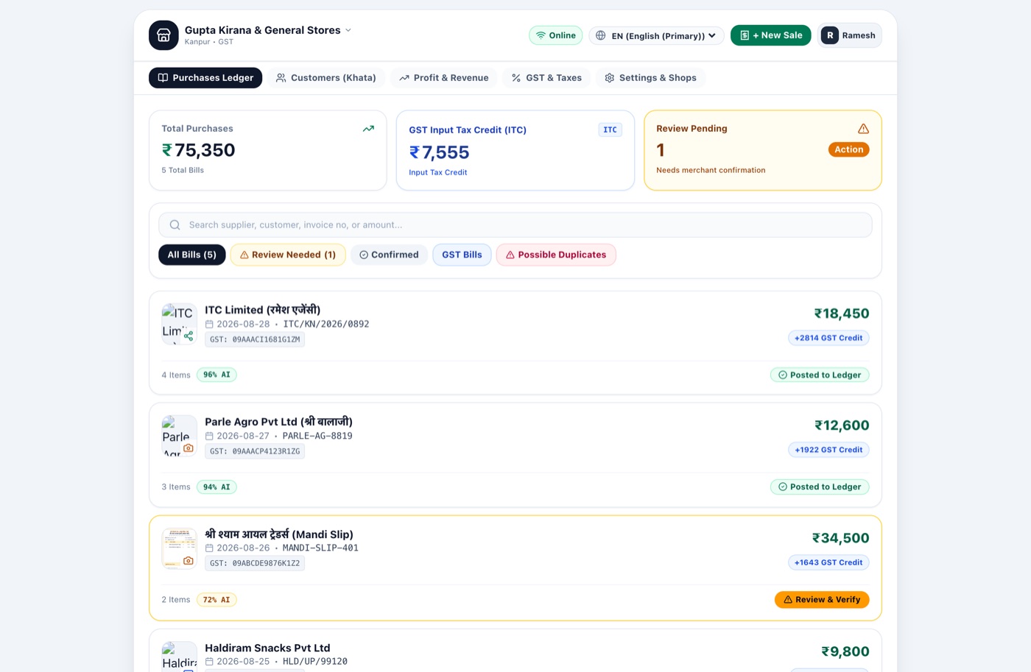Click the camera icon on Parle Agro thumbnail
Image resolution: width=1031 pixels, height=672 pixels.
[189, 448]
